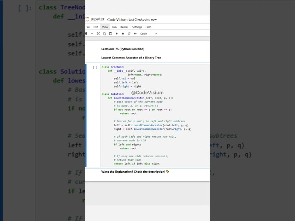Click the empty execution prompt of the code cell
Viewport: 295px width, 221px height.
pos(95,67)
